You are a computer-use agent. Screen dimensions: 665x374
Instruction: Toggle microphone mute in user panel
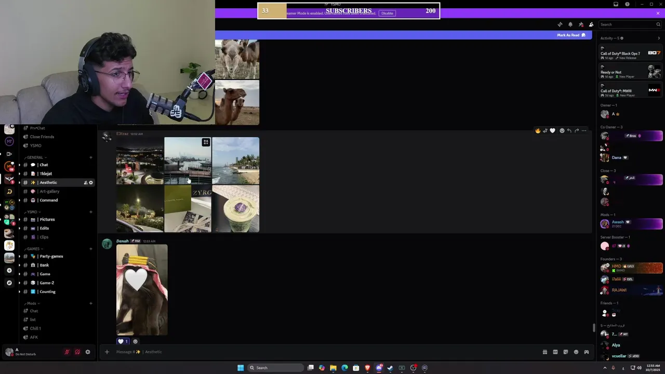(x=67, y=352)
